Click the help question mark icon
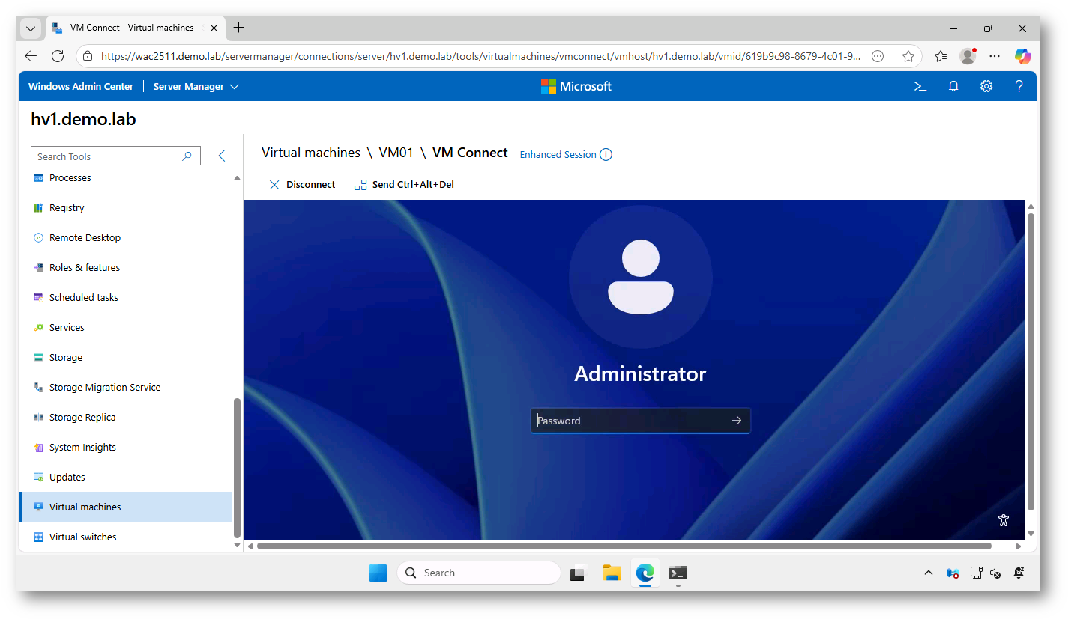 1019,86
